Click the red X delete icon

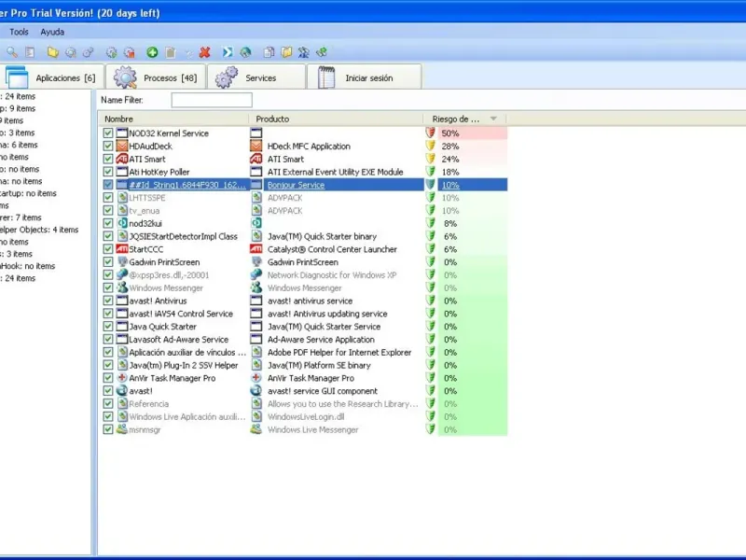(205, 52)
